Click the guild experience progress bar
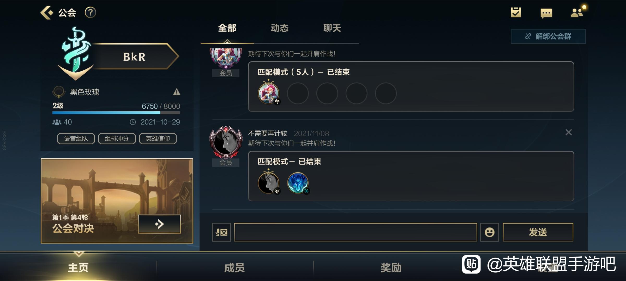The image size is (626, 281). pyautogui.click(x=116, y=113)
